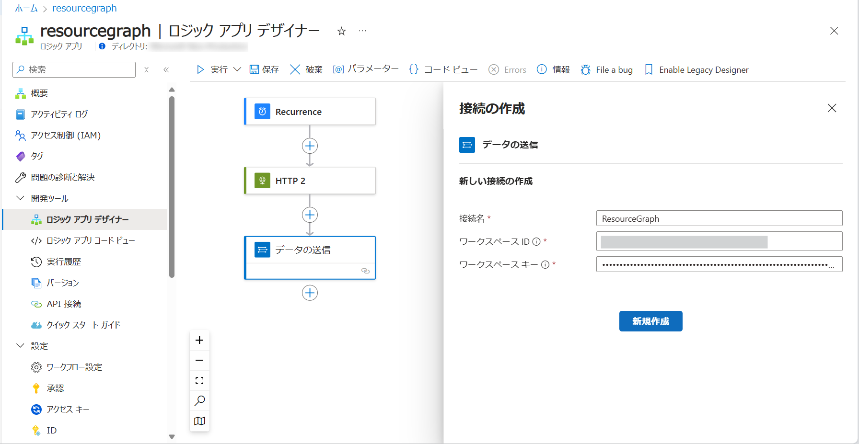The height and width of the screenshot is (444, 859).
Task: Click the HTTP 2 node icon
Action: (x=262, y=181)
